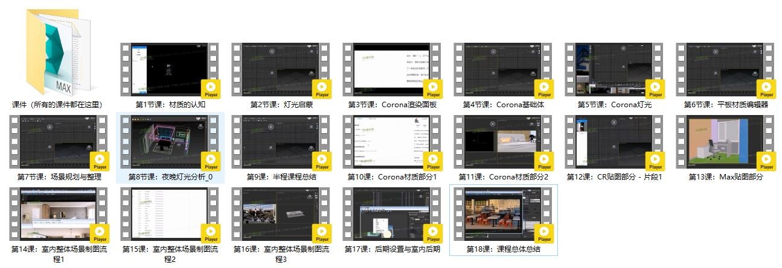The image size is (782, 268).
Task: Click the file name 第7节课:场景规划与整理
Action: [x=59, y=177]
